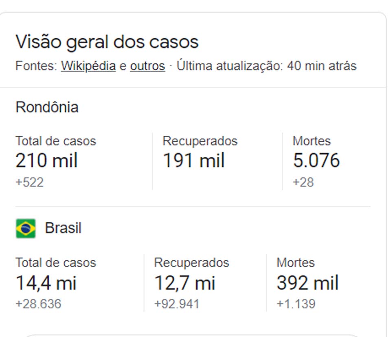Viewport: 391px width, 337px height.
Task: Click Brasil total cases "14,4 mi"
Action: (x=46, y=283)
